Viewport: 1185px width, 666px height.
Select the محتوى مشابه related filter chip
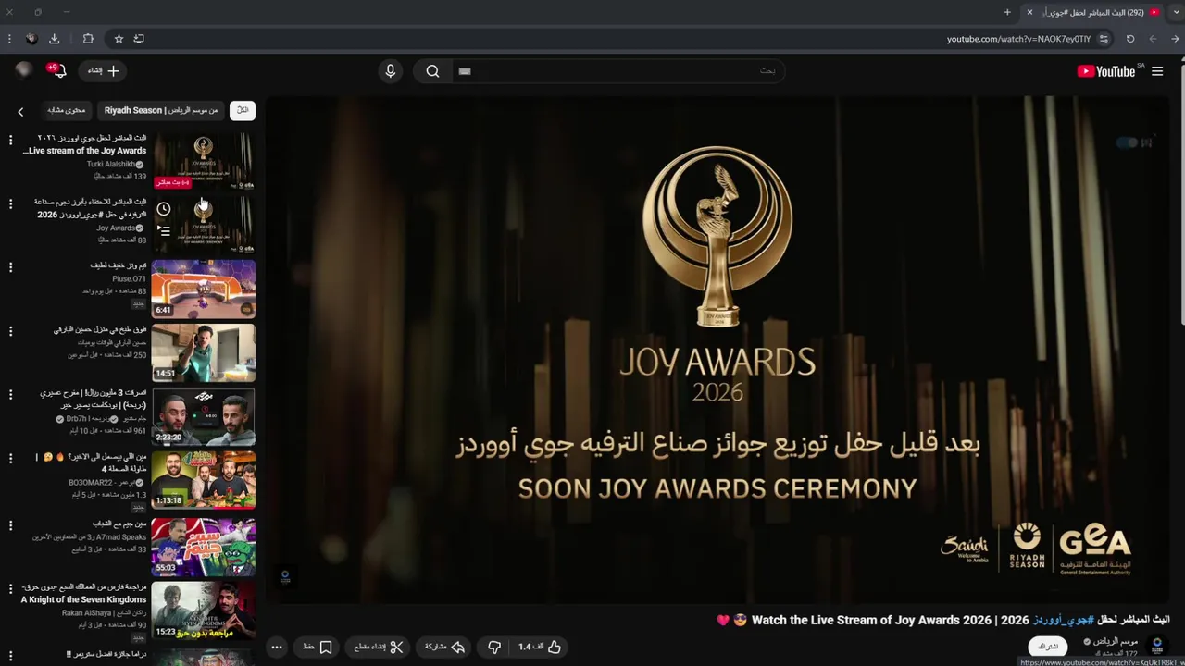tap(67, 110)
